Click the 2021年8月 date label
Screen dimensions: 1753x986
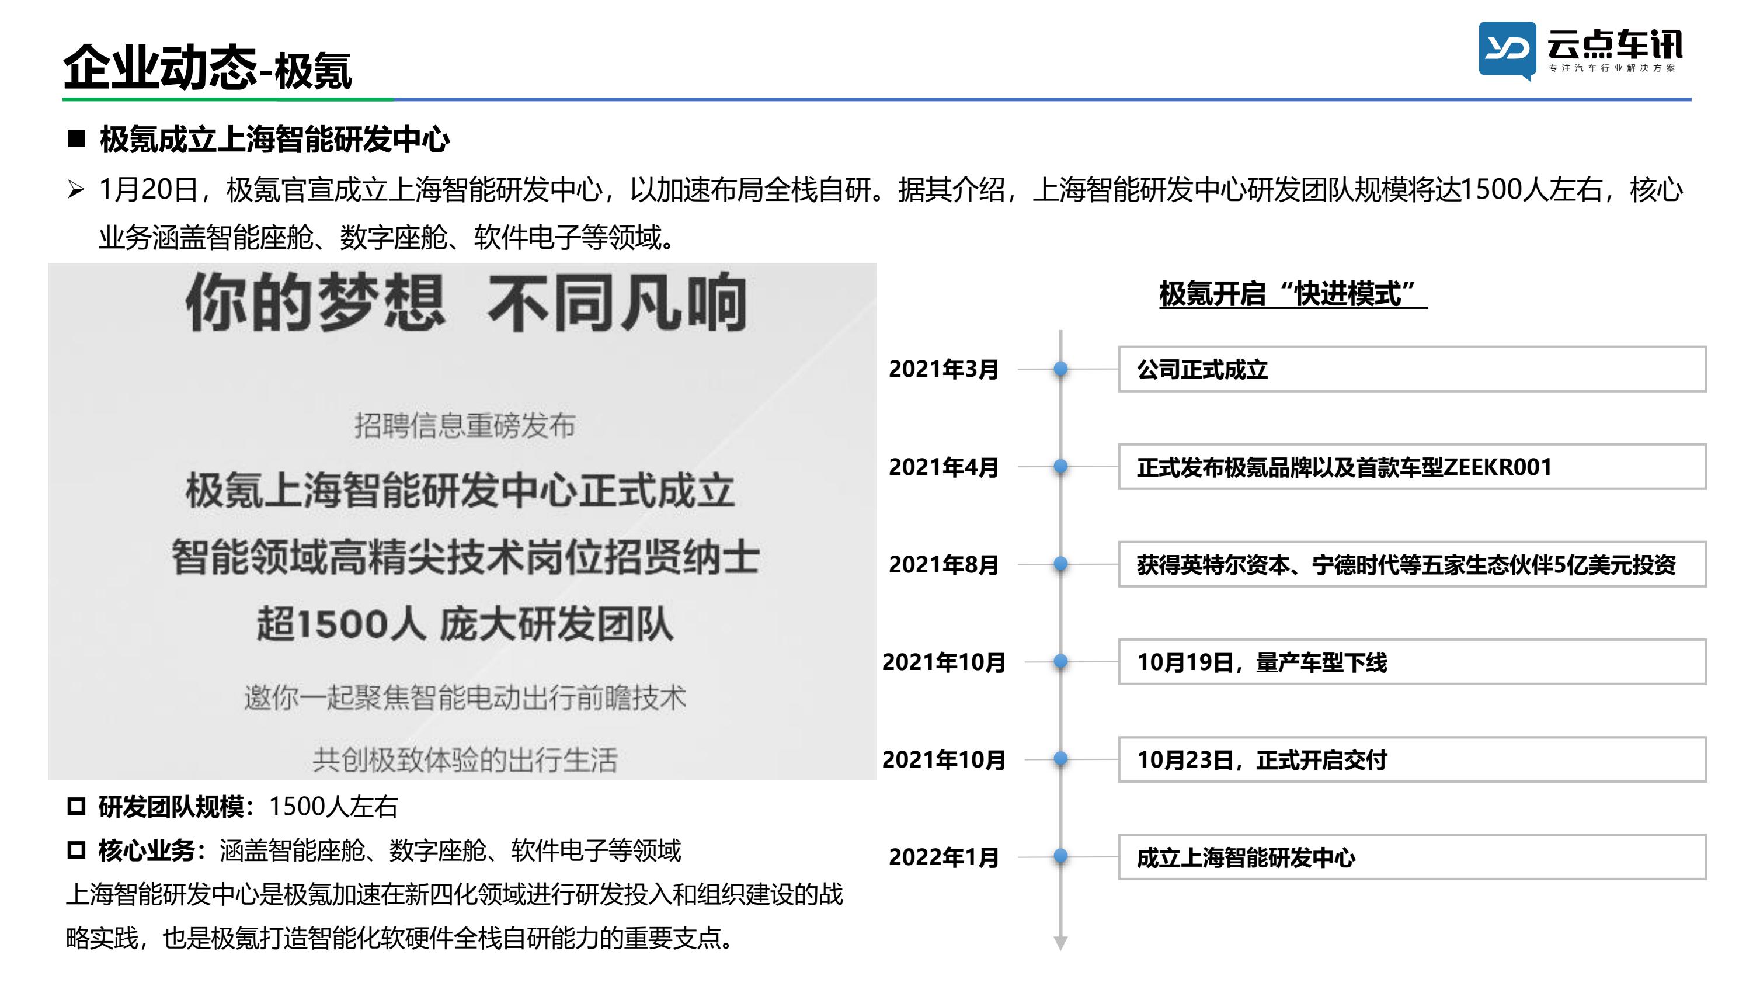[944, 564]
